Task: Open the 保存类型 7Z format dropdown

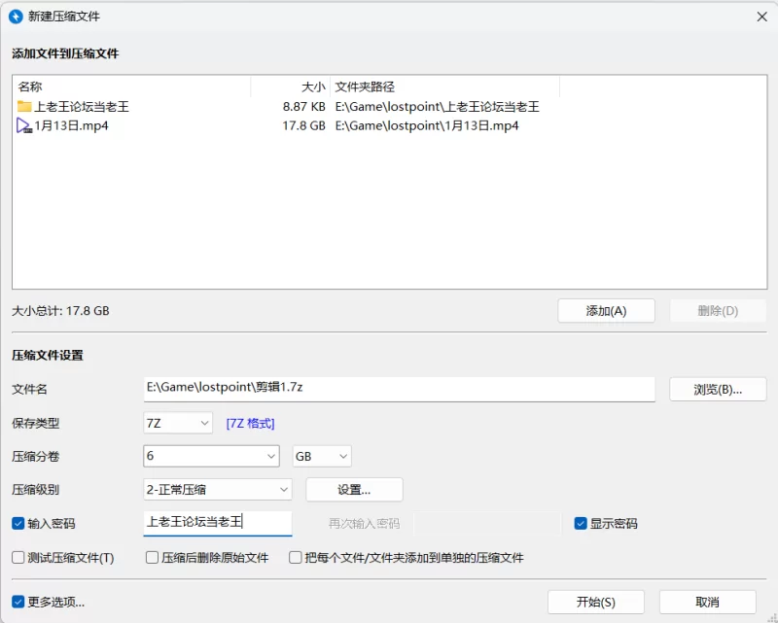Action: coord(178,423)
